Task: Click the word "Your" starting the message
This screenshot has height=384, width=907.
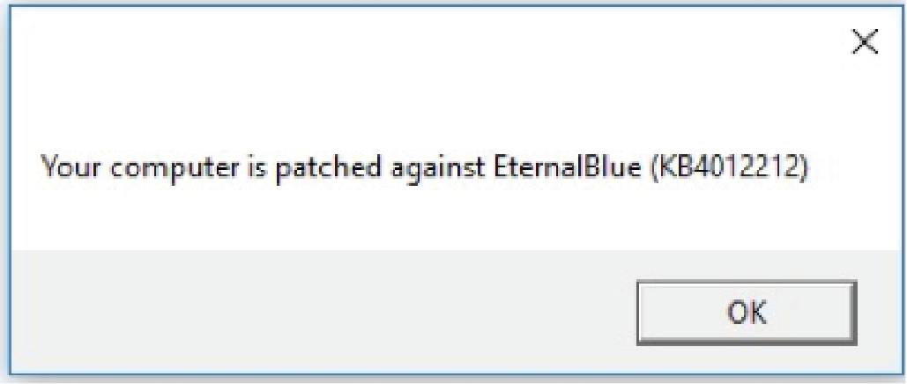Action: [73, 167]
